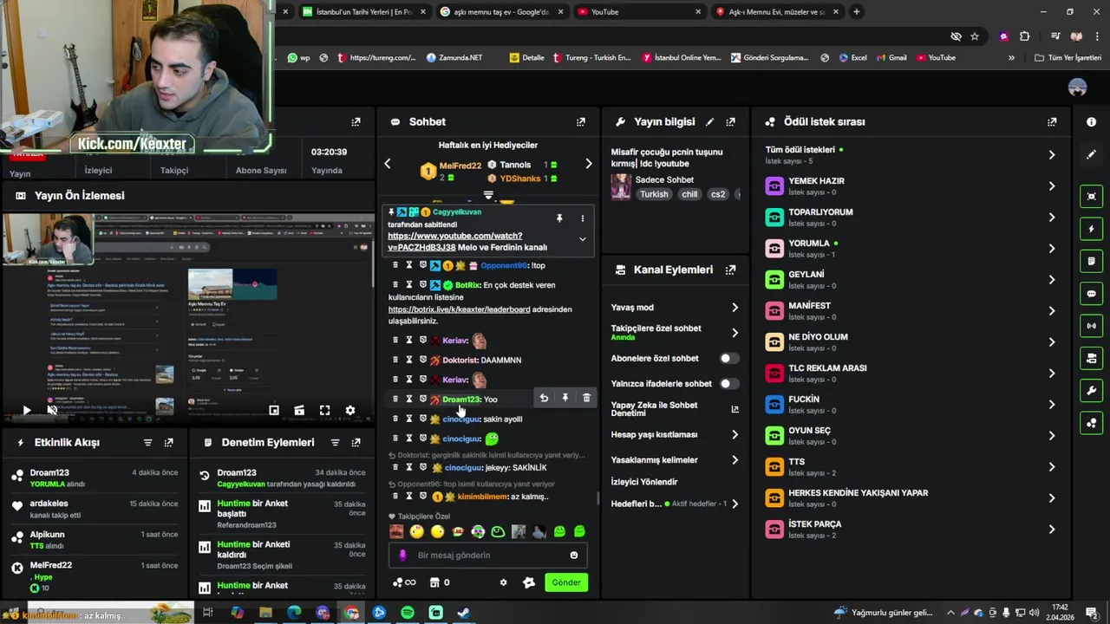
Task: Pop out the Kanal Eylemleri panel
Action: coord(730,270)
